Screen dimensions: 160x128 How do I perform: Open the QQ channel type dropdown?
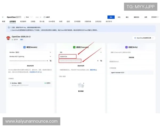click(x=101, y=52)
